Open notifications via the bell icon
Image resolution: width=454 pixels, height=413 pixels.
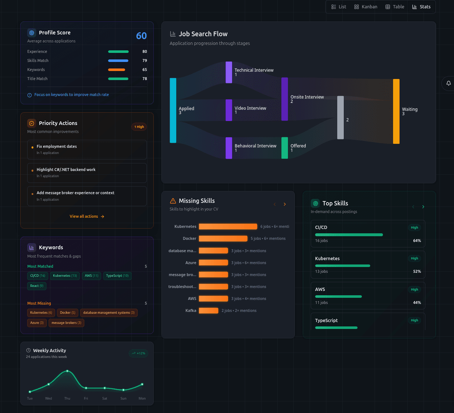[x=449, y=83]
